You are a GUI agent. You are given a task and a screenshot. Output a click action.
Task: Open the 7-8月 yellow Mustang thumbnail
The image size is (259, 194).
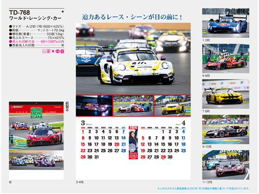(225, 94)
